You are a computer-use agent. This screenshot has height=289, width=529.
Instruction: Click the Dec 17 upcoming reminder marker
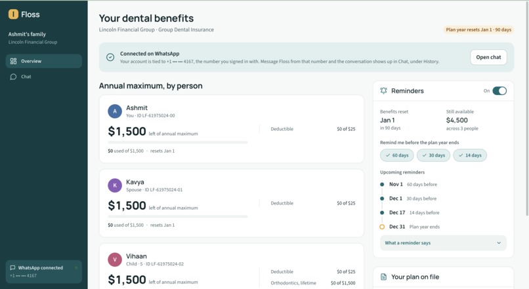tap(382, 212)
